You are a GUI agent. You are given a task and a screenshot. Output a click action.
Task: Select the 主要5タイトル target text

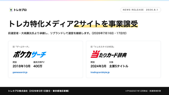[x=119, y=66]
